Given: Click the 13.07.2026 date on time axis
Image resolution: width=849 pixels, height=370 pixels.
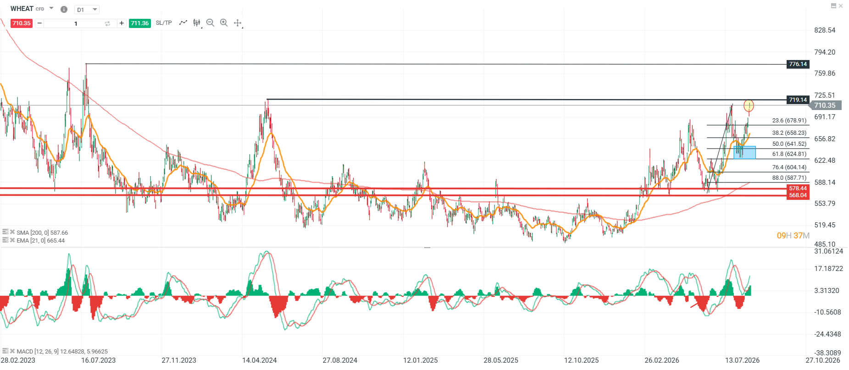Looking at the screenshot, I should tap(743, 360).
